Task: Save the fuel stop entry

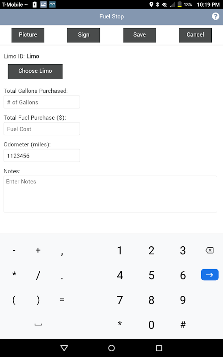Action: (140, 35)
